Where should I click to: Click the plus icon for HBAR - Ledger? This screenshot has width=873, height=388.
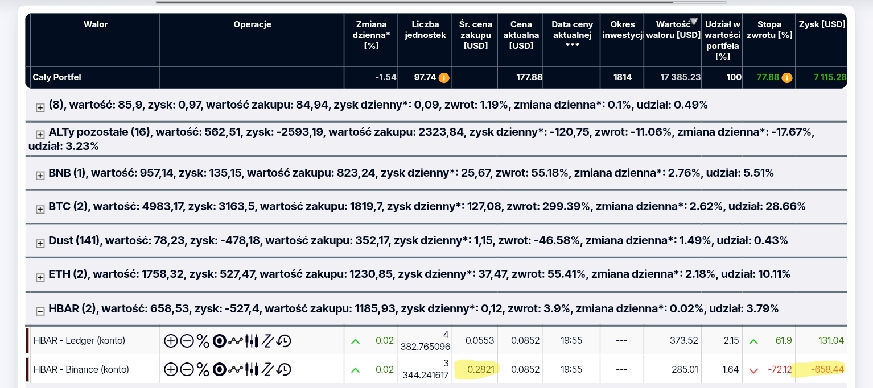click(170, 341)
